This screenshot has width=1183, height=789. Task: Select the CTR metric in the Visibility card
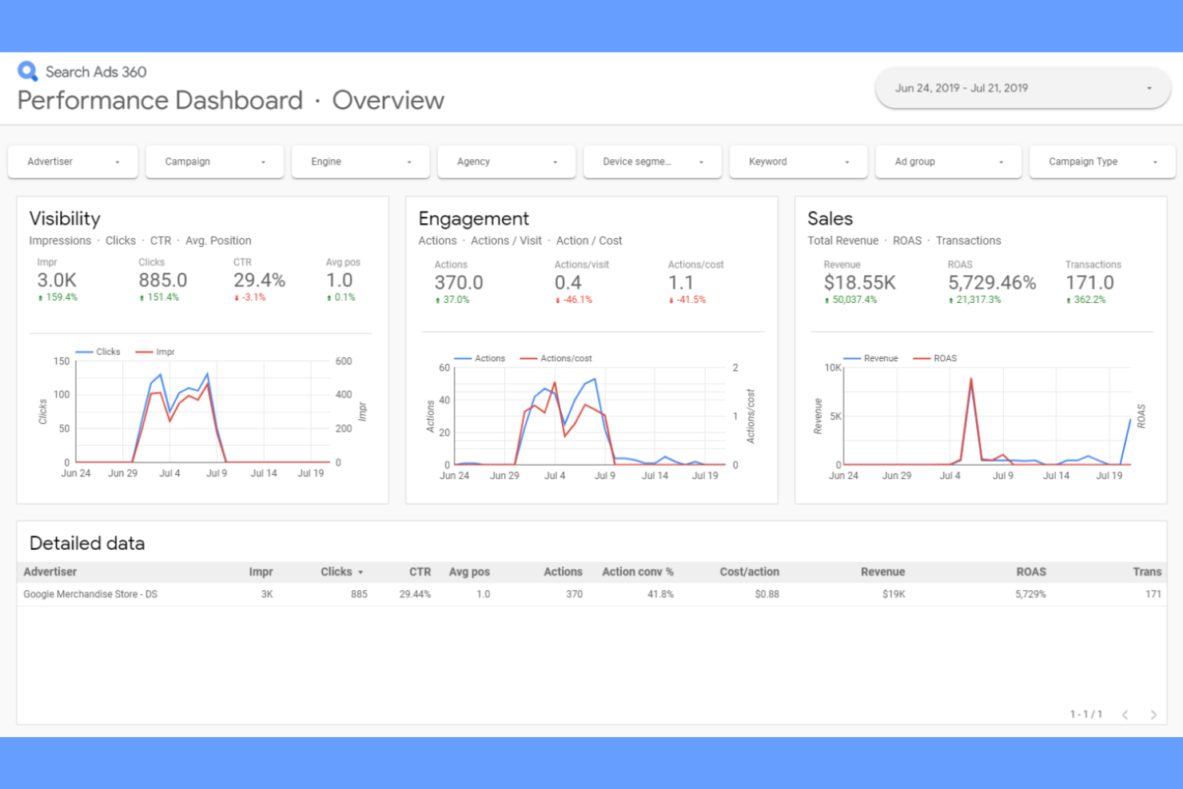tap(160, 240)
